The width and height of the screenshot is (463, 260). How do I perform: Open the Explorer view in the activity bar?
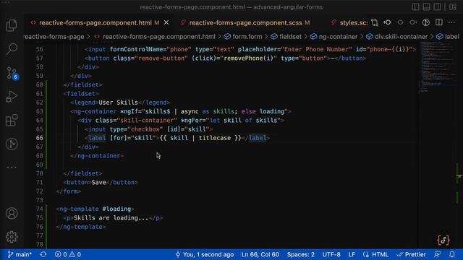point(12,25)
